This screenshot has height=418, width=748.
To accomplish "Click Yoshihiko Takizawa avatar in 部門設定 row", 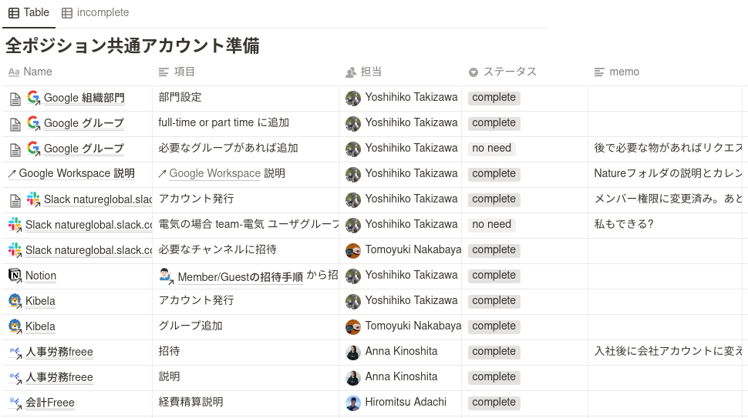I will point(353,98).
